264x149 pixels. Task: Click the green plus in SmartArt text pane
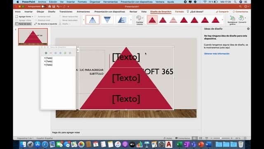(x=46, y=53)
